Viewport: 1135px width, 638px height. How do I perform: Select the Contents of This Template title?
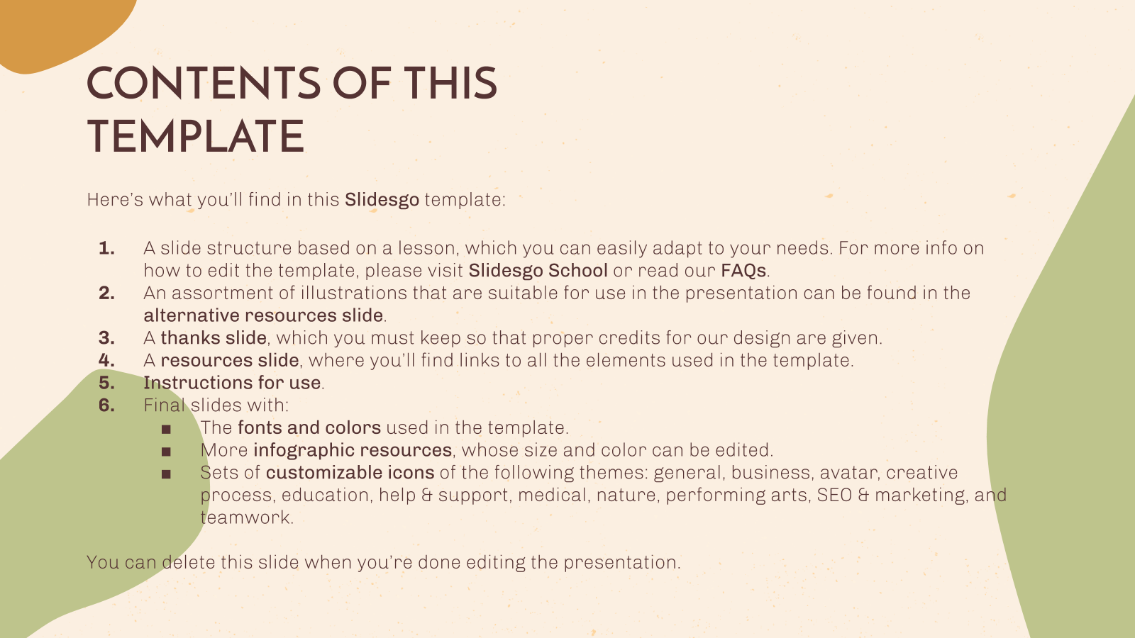(292, 110)
